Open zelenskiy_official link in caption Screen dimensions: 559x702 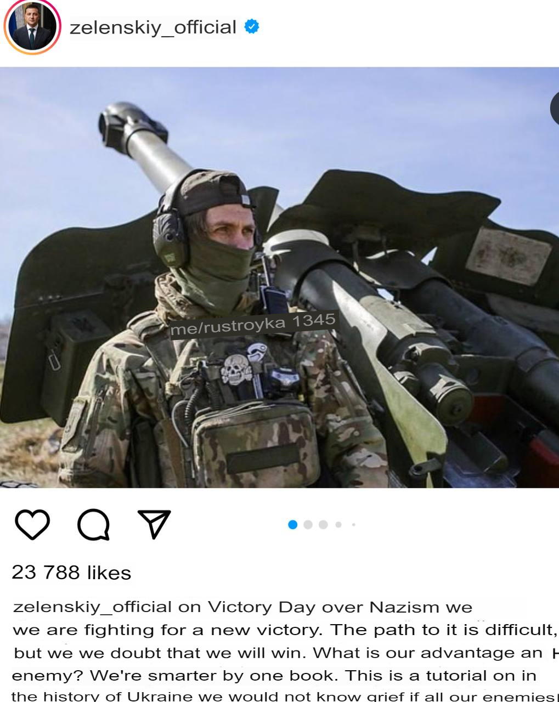coord(92,607)
